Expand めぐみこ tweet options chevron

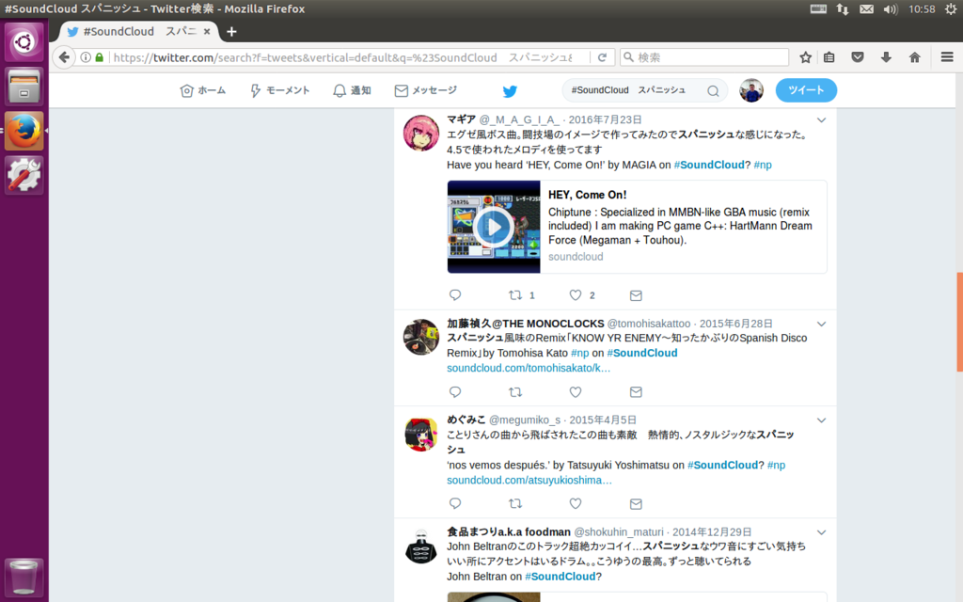821,420
